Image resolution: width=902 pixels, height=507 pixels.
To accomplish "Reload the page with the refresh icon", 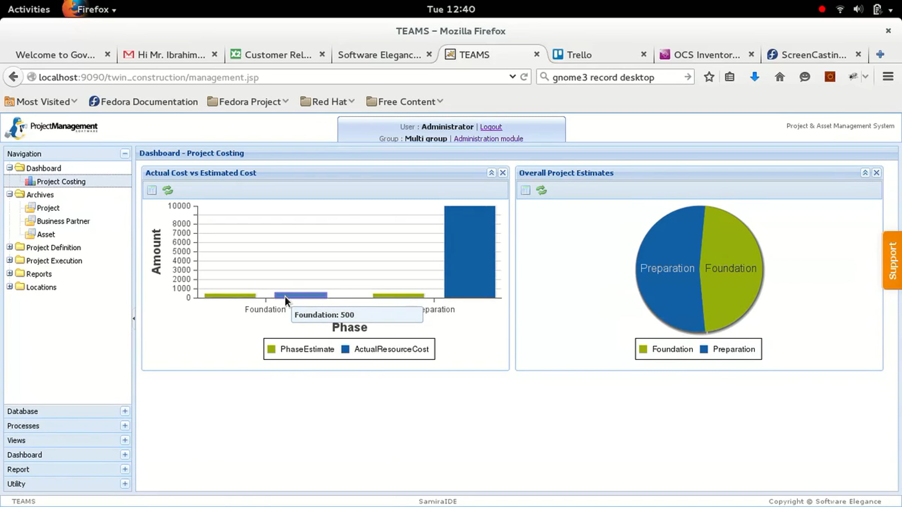I will 524,77.
